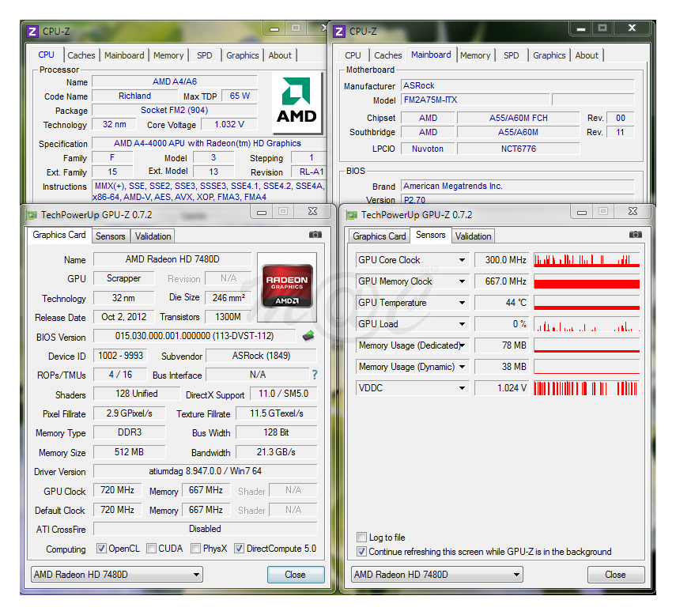Click the camera screenshot icon in Graphics Card window
The image size is (676, 615).
(315, 235)
